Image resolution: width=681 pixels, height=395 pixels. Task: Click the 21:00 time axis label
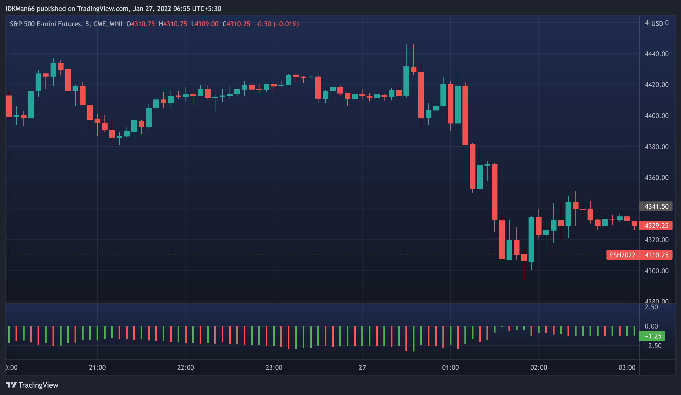pyautogui.click(x=97, y=368)
